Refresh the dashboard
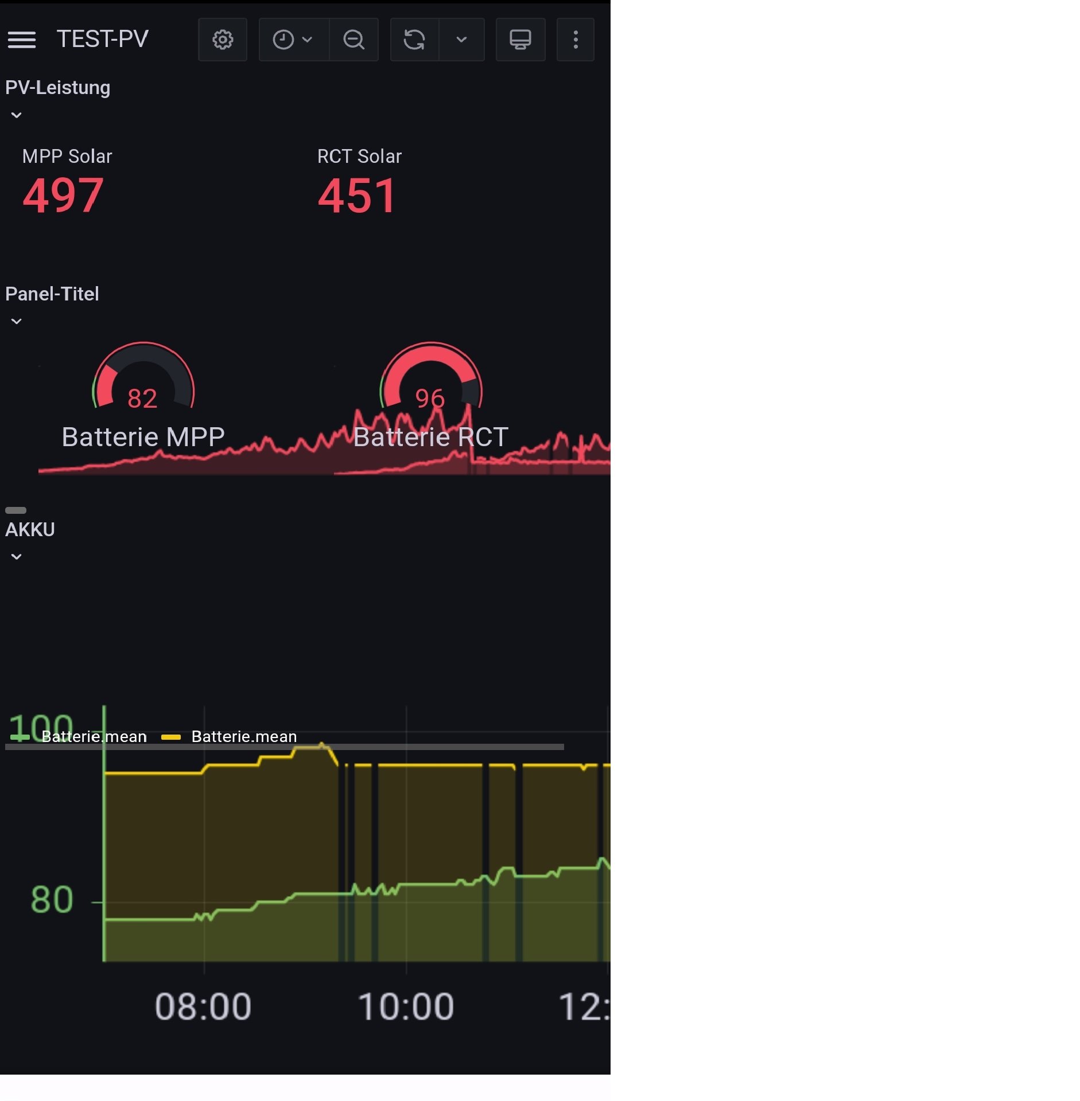The width and height of the screenshot is (1080, 1101). click(x=414, y=40)
